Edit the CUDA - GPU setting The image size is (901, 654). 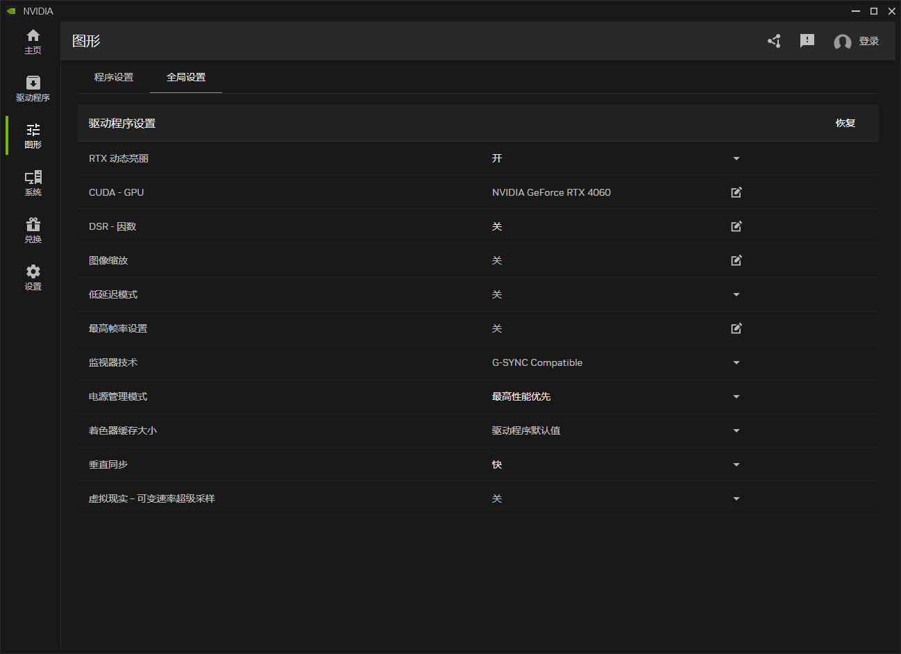pyautogui.click(x=736, y=192)
